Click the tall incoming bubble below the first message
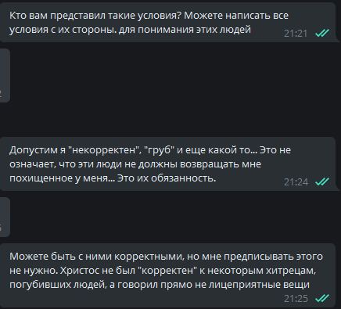Viewport: 341px width, 309px height. coord(5,76)
